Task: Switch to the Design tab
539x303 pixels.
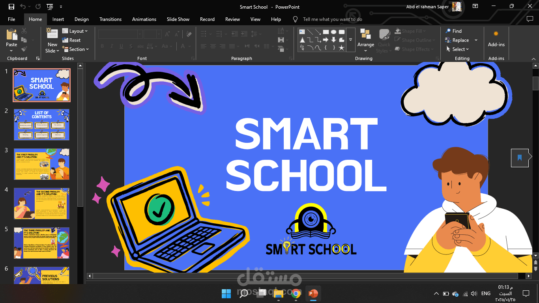Action: click(81, 19)
